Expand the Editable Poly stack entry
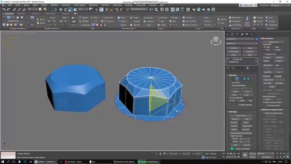Screen dimensions: 291x164 click(228, 62)
